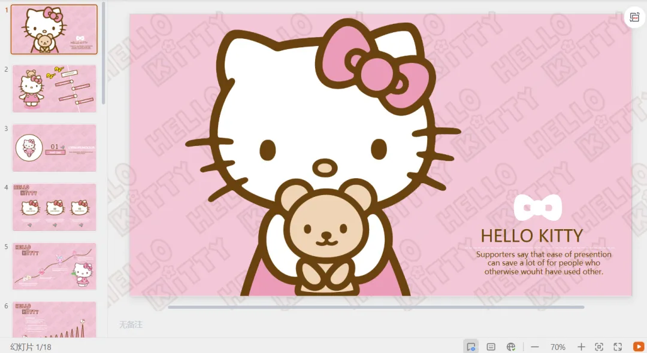Click the white bow graphic on slide
The image size is (647, 353).
[x=537, y=208]
